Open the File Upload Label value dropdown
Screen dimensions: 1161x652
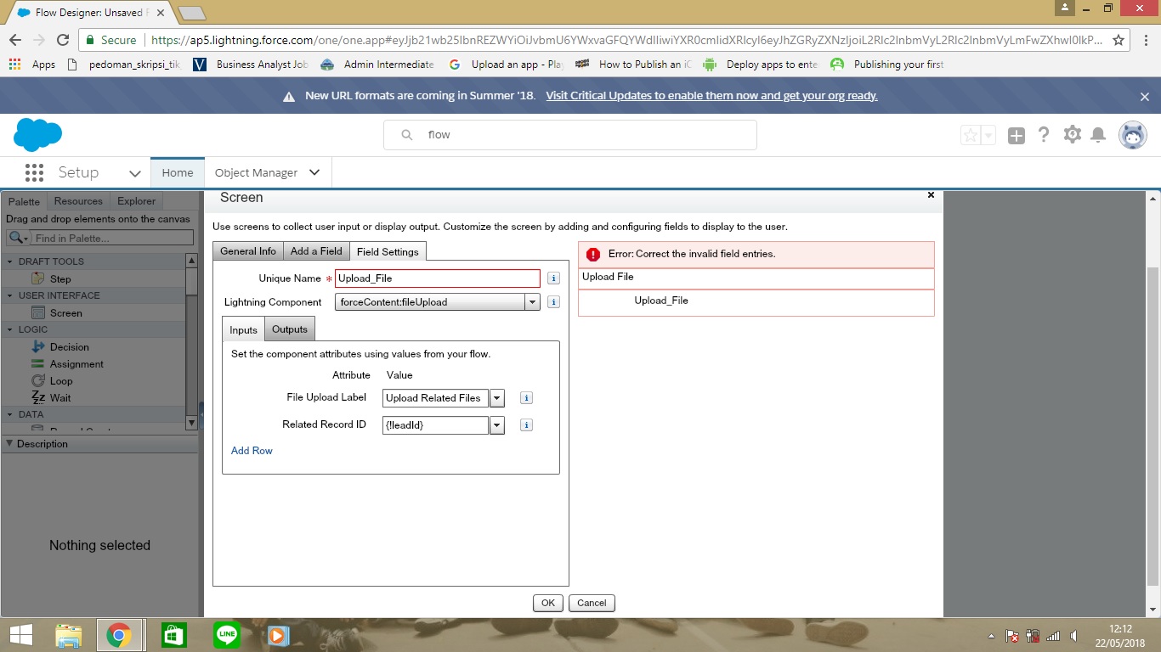[x=497, y=398]
